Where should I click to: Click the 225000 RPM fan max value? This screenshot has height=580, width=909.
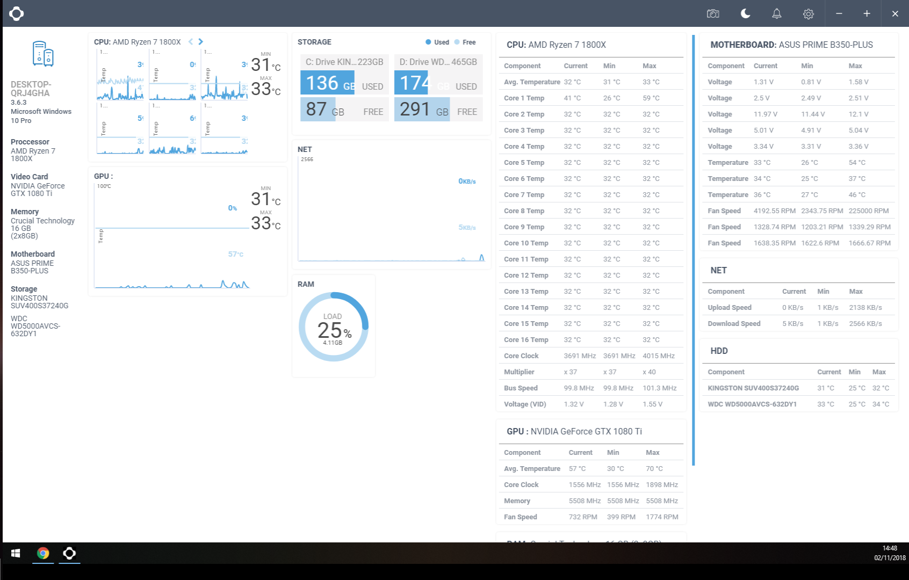[x=869, y=211]
